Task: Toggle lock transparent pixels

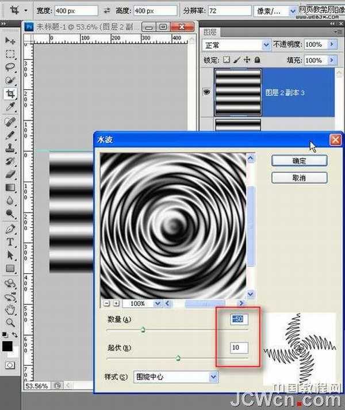Action: pyautogui.click(x=227, y=60)
